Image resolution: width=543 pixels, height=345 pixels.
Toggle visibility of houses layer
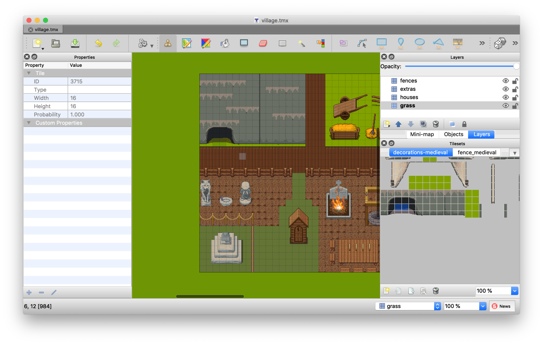point(505,97)
